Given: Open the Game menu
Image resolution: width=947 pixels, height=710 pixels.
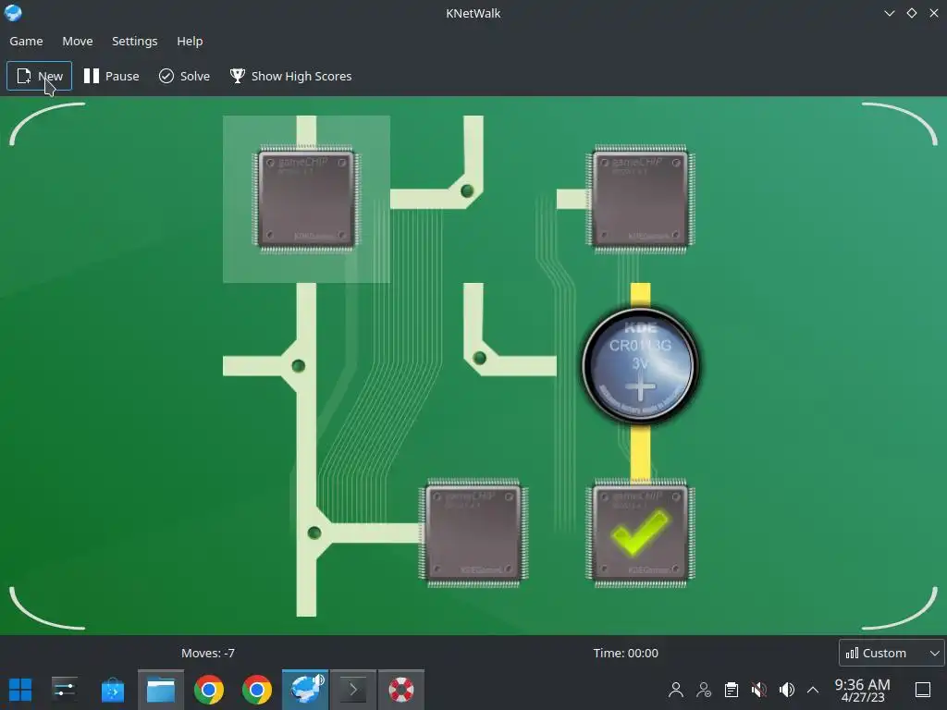Looking at the screenshot, I should pos(26,41).
